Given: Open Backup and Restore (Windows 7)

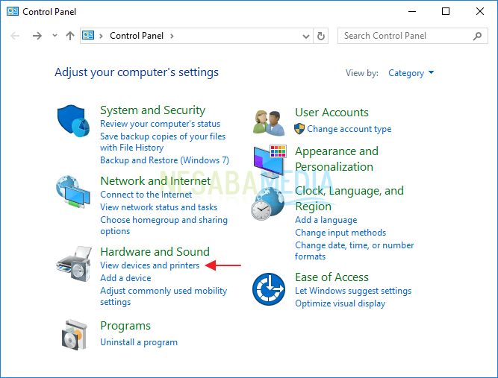Looking at the screenshot, I should tap(164, 160).
